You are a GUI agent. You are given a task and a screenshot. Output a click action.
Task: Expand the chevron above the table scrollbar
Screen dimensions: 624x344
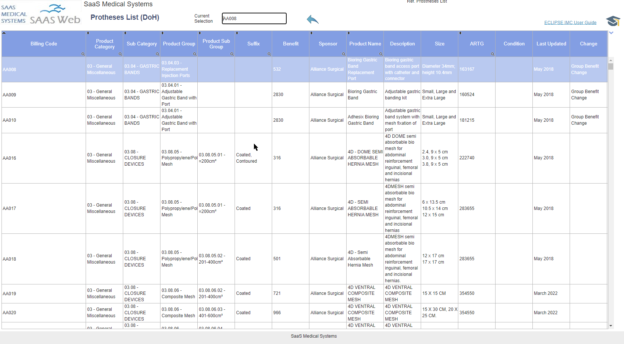click(x=611, y=33)
